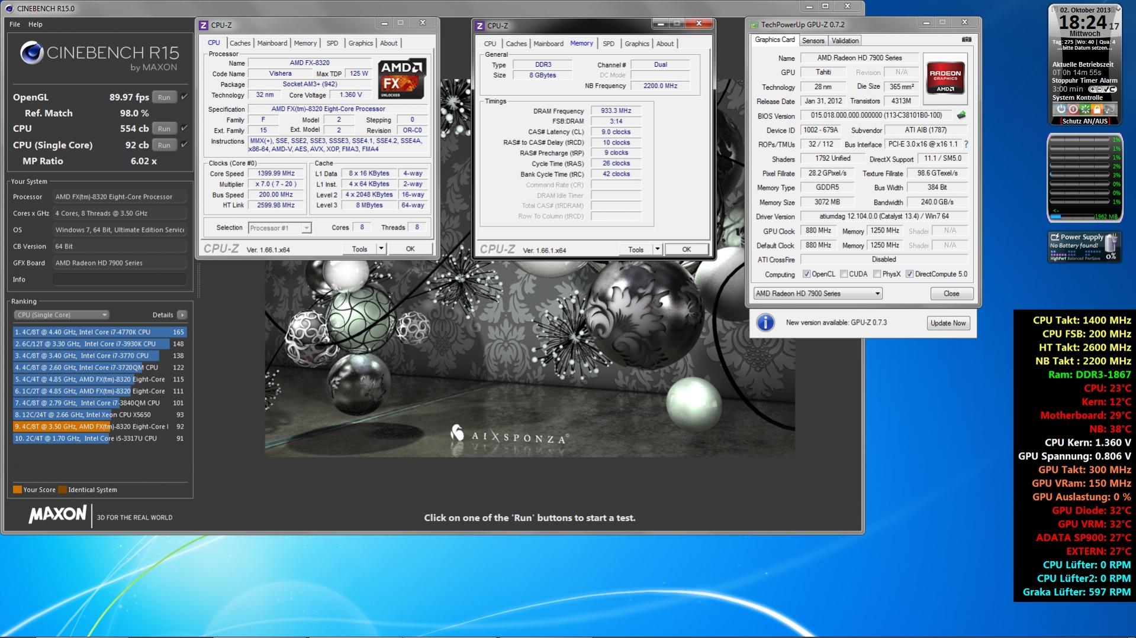Enable the CUDA checkbox
This screenshot has width=1136, height=638.
[844, 274]
